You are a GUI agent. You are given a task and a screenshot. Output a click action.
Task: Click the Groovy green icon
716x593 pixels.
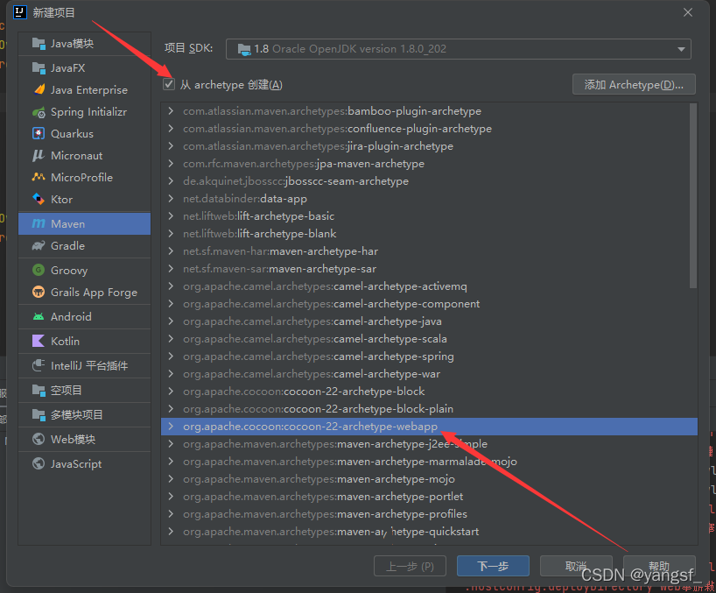coord(39,270)
